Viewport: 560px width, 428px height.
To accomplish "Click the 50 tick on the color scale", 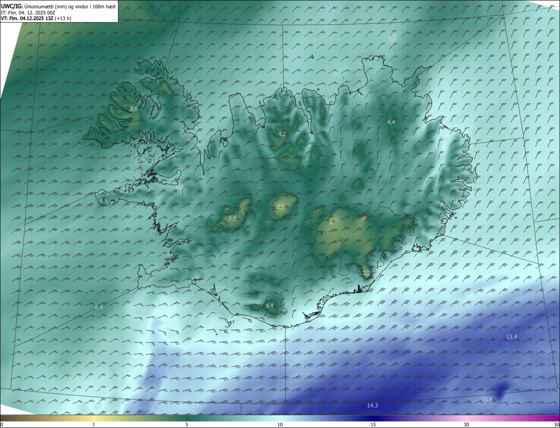I will [x=556, y=424].
